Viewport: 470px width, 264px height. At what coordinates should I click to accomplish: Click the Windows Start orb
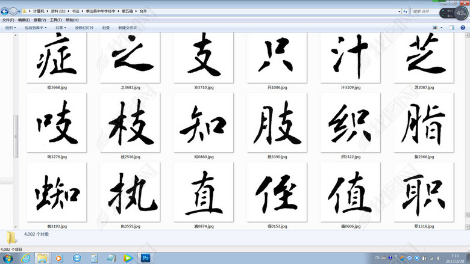click(8, 257)
